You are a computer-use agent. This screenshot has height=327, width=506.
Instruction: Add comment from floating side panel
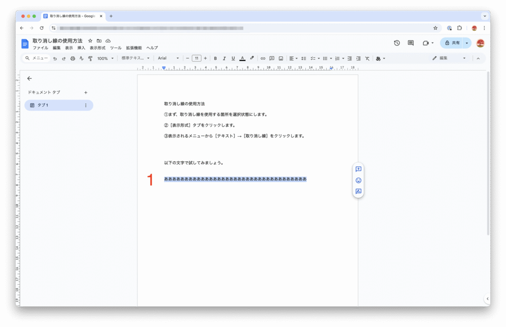pyautogui.click(x=358, y=169)
